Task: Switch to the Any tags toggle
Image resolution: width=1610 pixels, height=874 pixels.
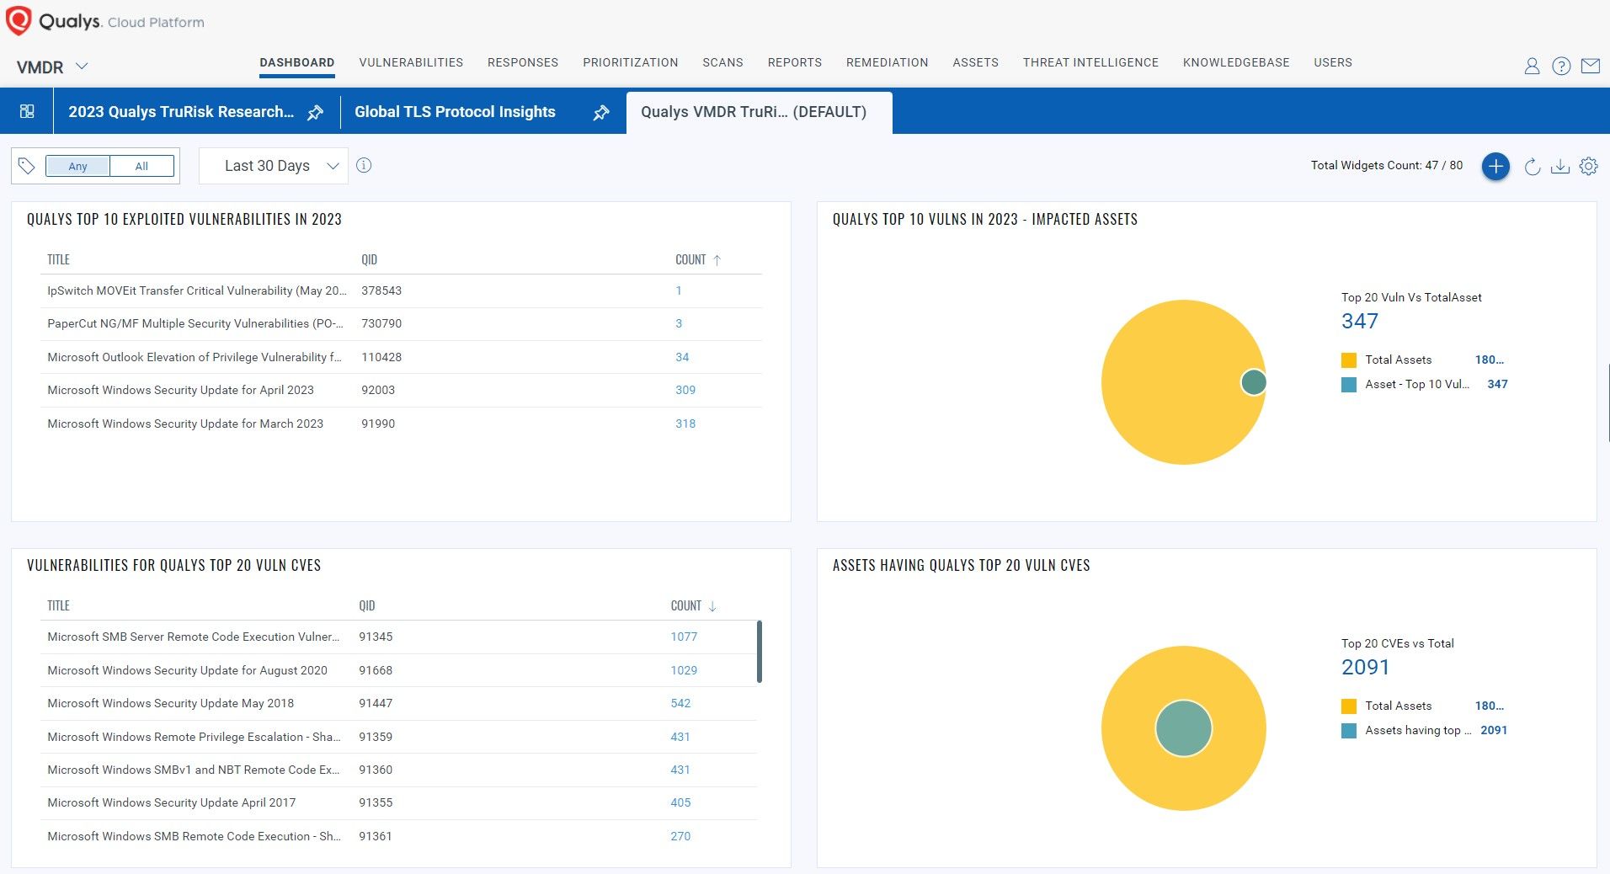Action: [x=77, y=166]
